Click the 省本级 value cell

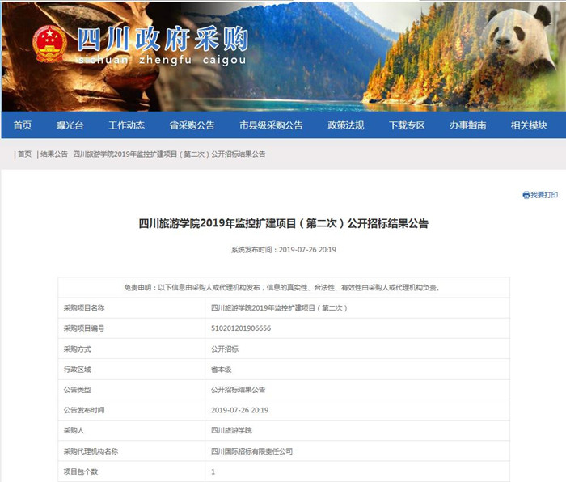coord(357,370)
